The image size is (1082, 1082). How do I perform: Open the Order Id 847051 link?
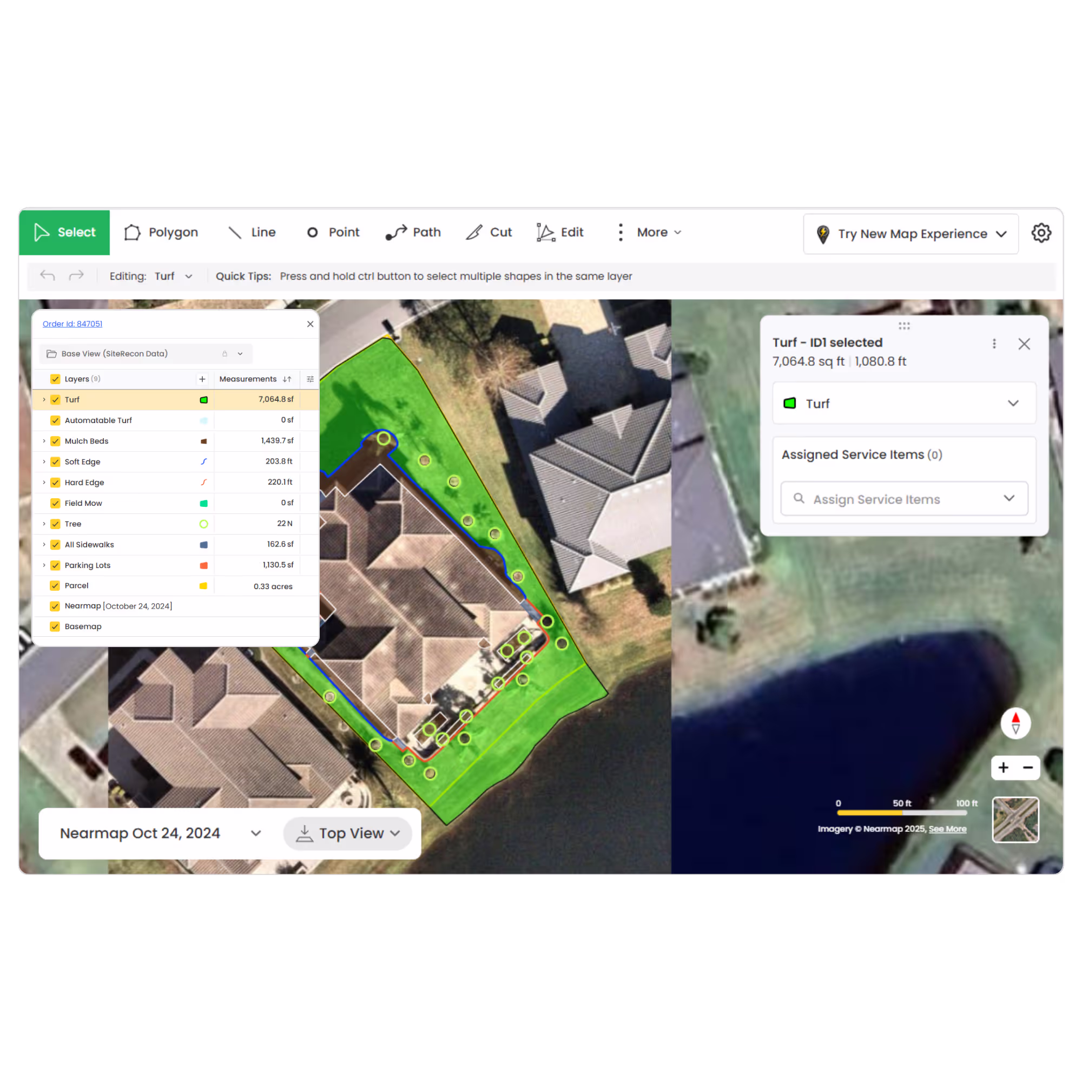tap(72, 324)
